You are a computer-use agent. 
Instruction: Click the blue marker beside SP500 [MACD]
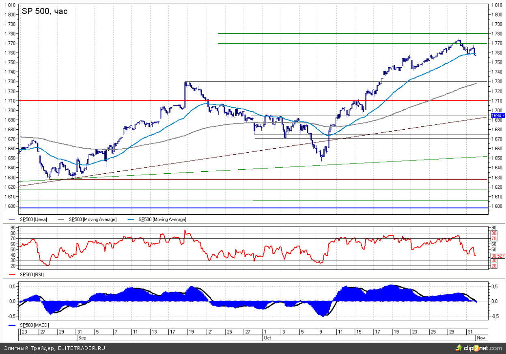click(11, 325)
